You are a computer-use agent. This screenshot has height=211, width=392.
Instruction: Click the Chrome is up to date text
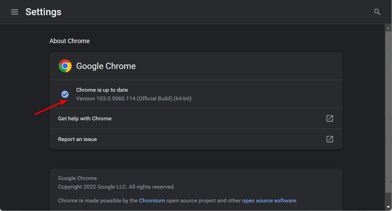click(x=102, y=90)
